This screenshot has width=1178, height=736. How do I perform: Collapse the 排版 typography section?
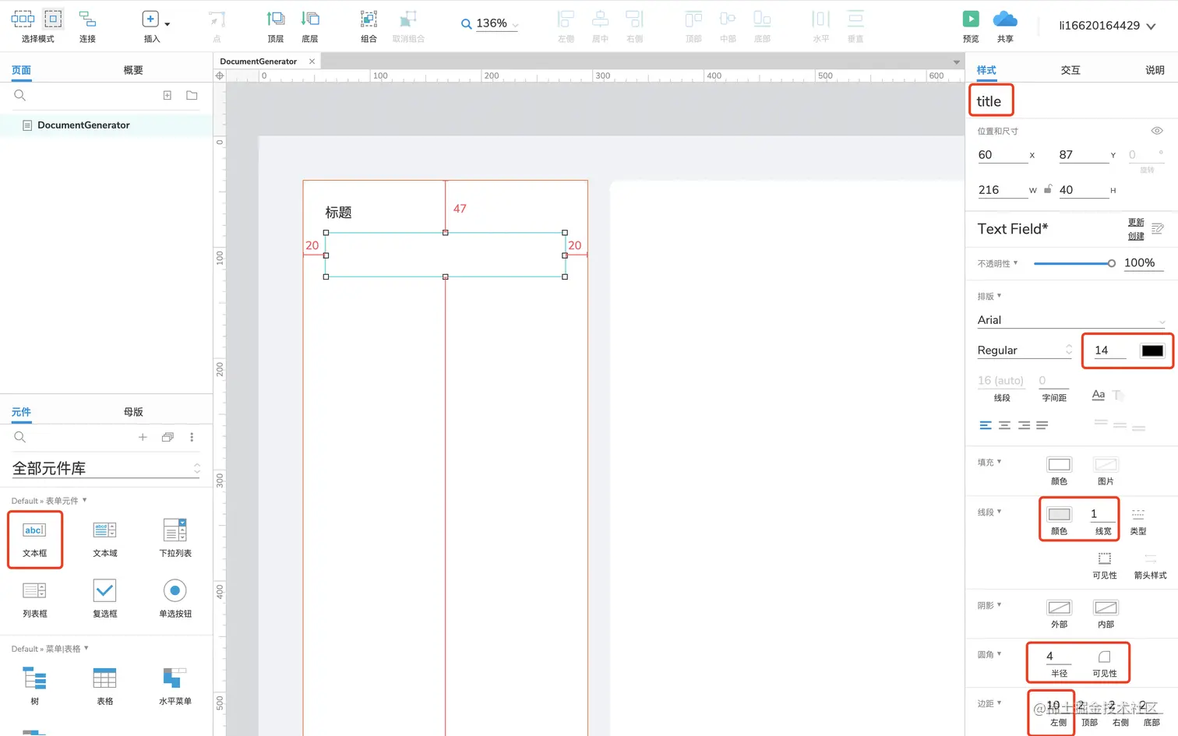[x=1000, y=296]
